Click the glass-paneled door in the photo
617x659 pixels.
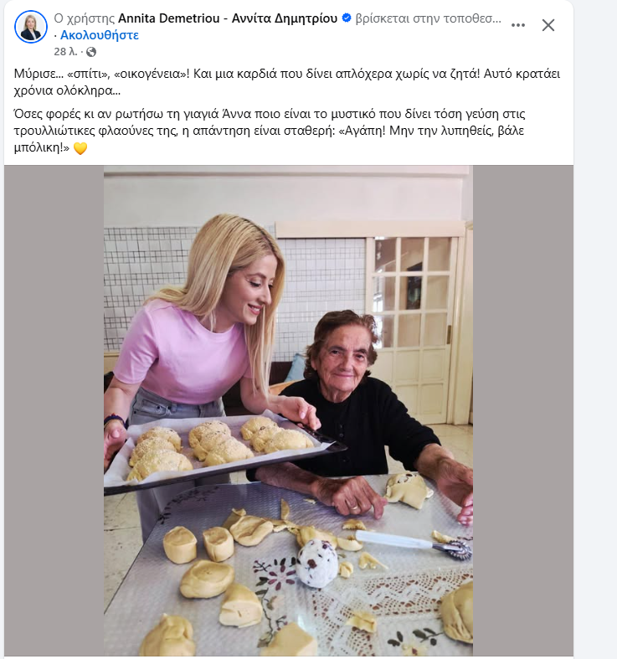point(414,327)
